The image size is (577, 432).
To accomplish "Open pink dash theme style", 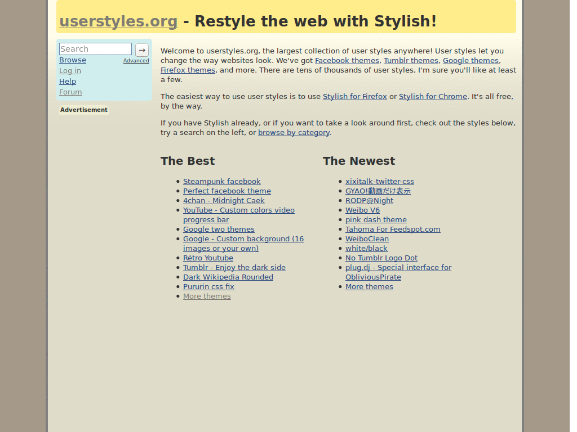I will [376, 220].
